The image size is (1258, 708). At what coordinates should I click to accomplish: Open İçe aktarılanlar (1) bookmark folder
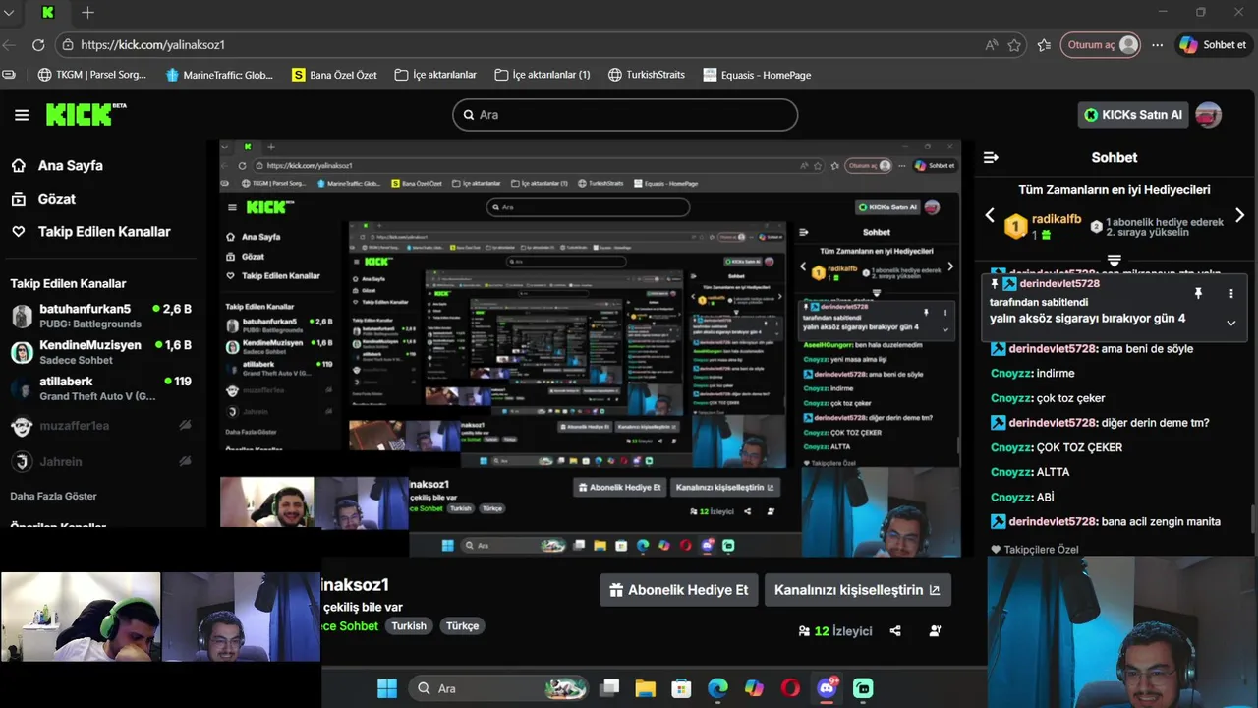click(543, 75)
